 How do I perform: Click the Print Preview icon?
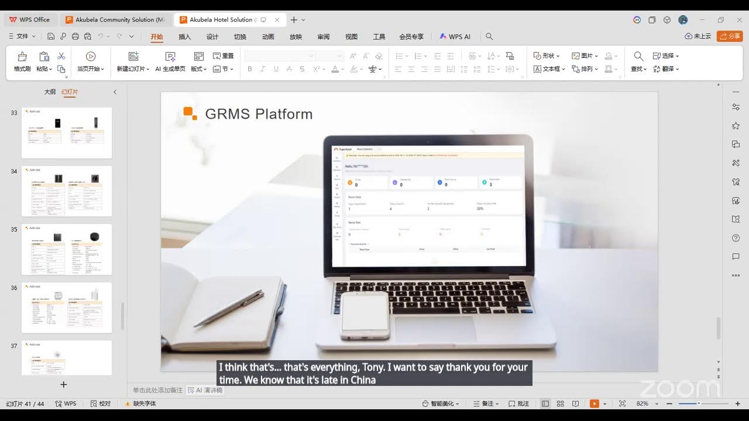pos(88,36)
